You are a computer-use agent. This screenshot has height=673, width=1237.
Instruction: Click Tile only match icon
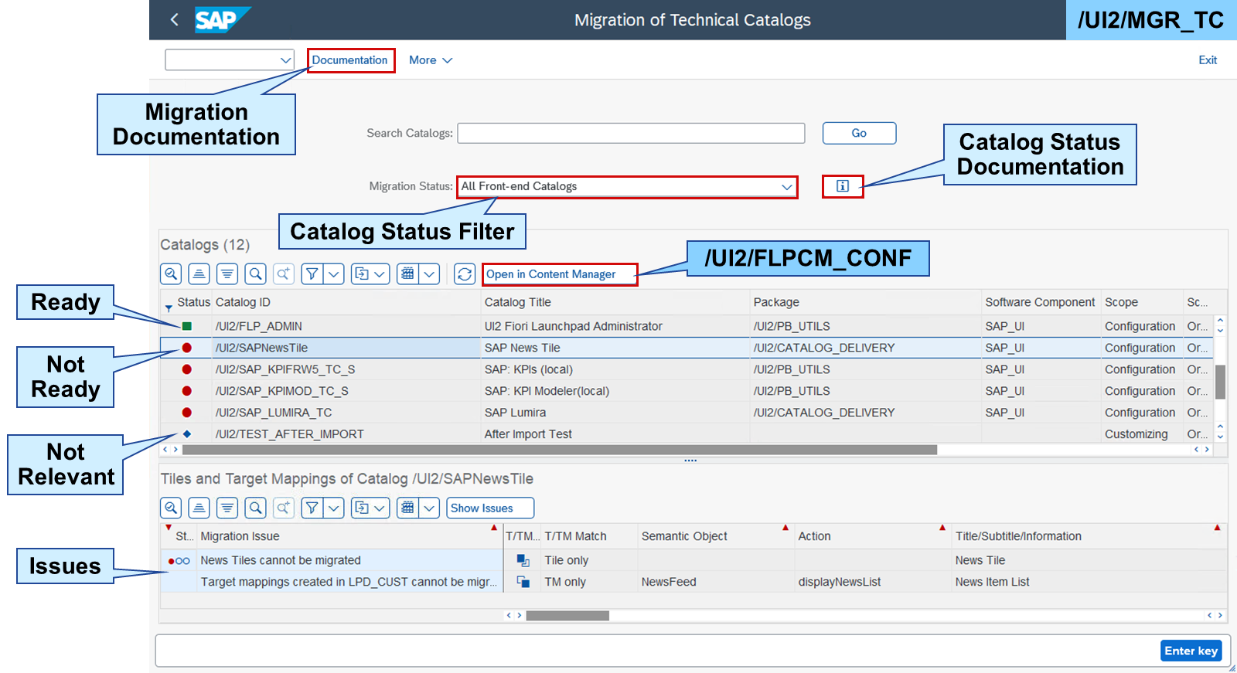coord(523,560)
